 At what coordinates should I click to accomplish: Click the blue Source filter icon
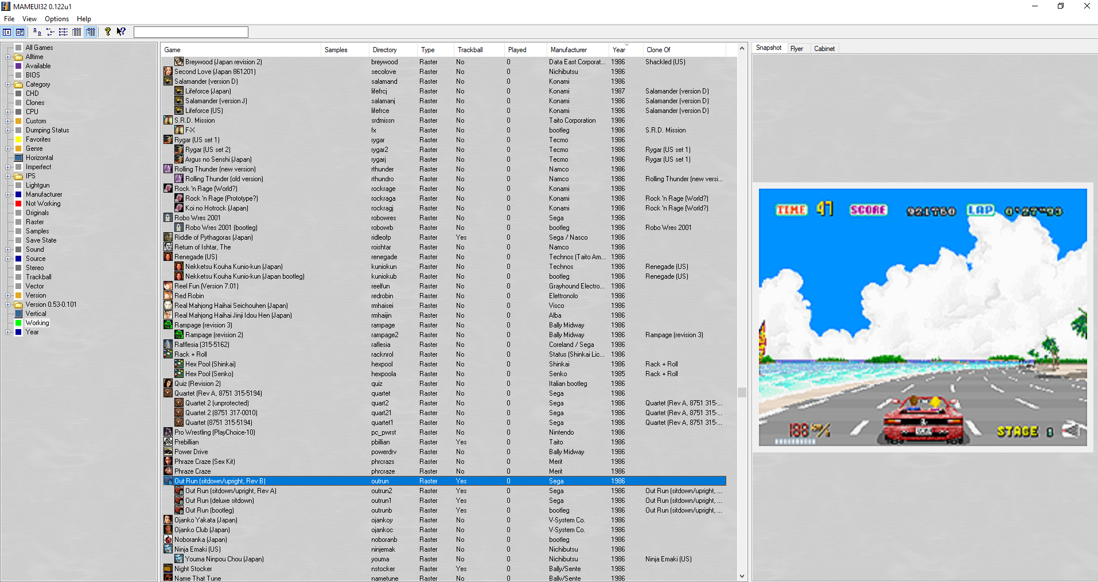coord(18,259)
